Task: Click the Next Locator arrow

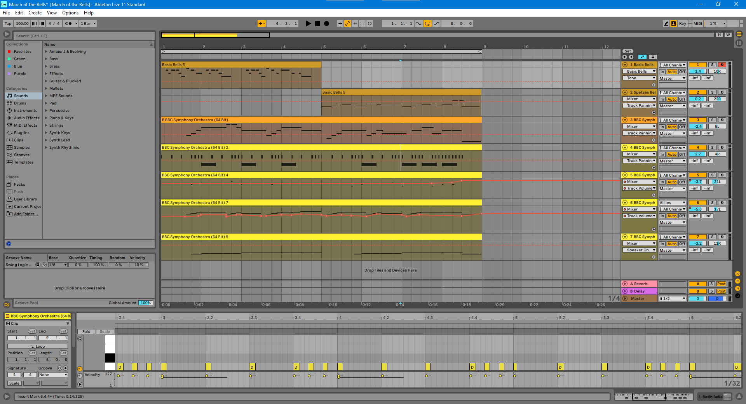Action: (x=631, y=57)
